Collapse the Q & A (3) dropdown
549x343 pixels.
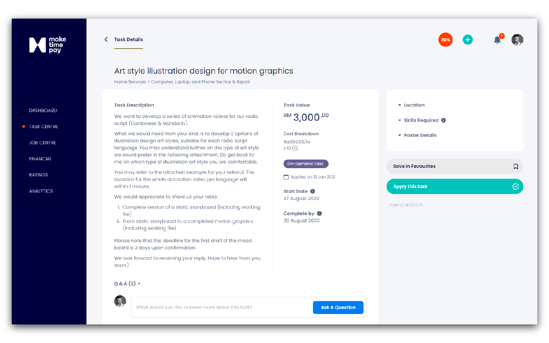(x=127, y=283)
